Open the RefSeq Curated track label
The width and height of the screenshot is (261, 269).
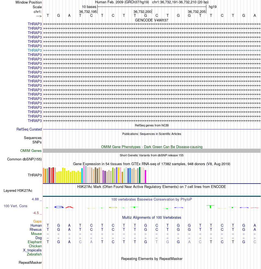point(29,129)
